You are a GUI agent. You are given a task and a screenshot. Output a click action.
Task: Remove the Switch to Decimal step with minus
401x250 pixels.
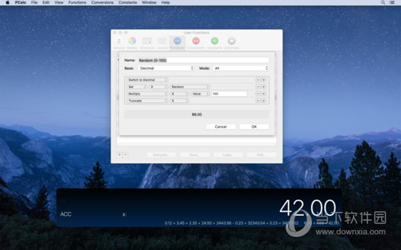click(258, 80)
